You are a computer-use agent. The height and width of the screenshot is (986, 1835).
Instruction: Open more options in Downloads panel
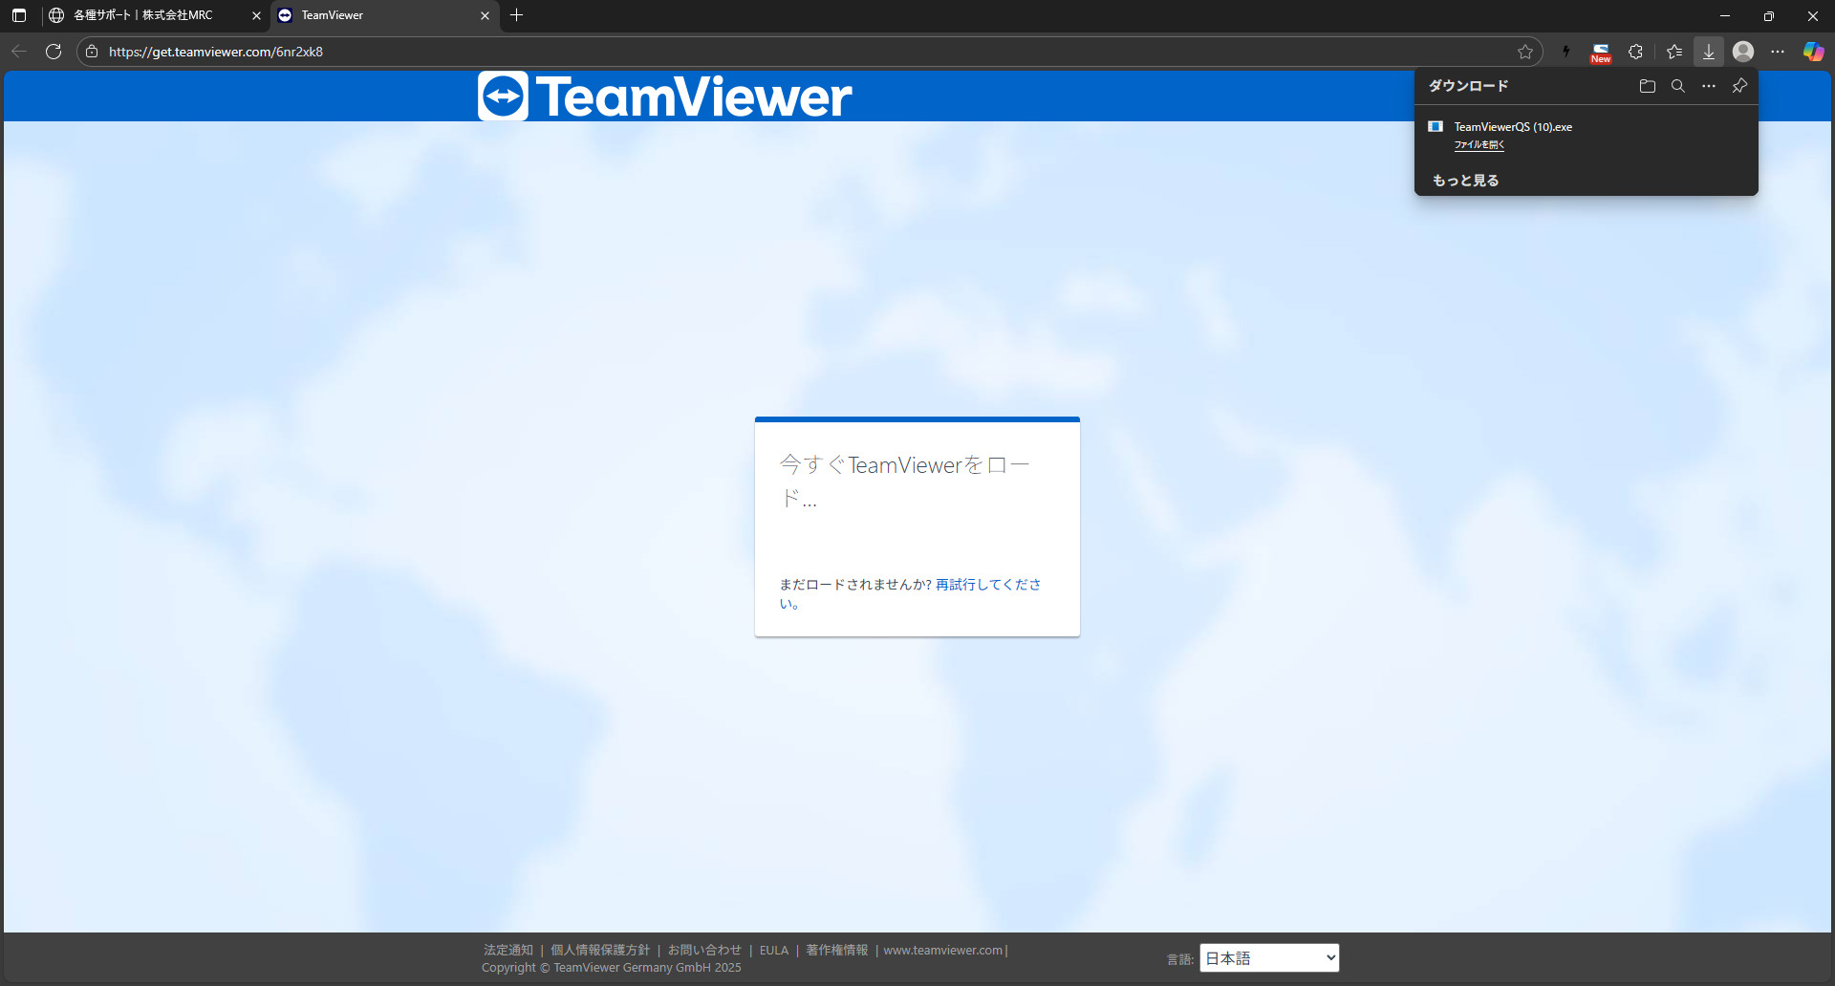(x=1709, y=86)
